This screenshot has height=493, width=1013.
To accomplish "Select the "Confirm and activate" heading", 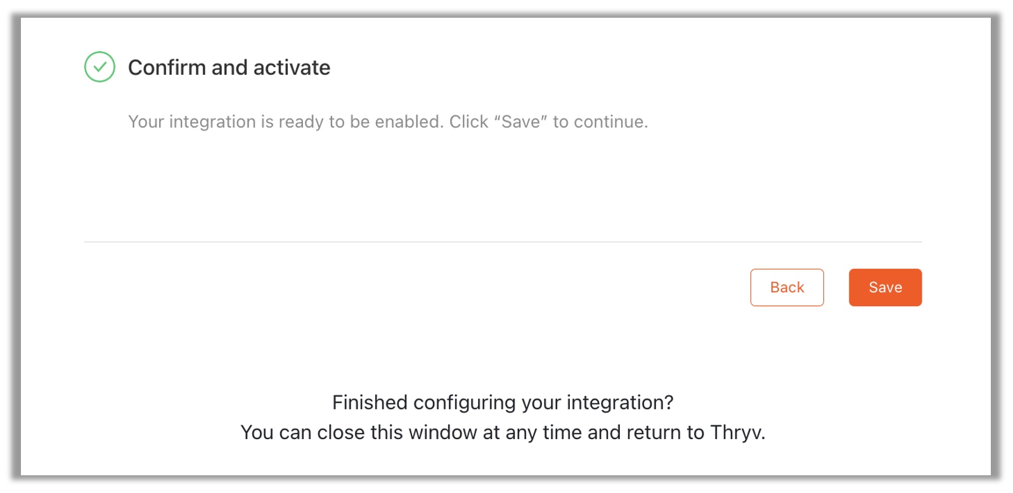I will (229, 67).
